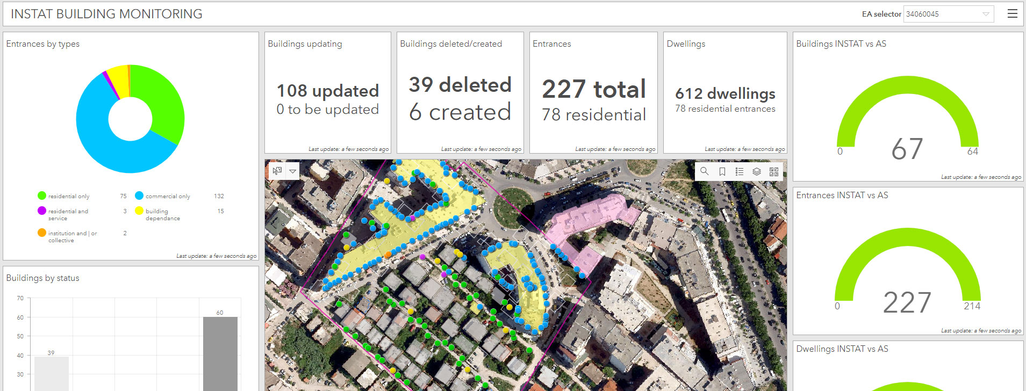Open the map layers panel icon
The height and width of the screenshot is (391, 1026).
click(x=757, y=171)
